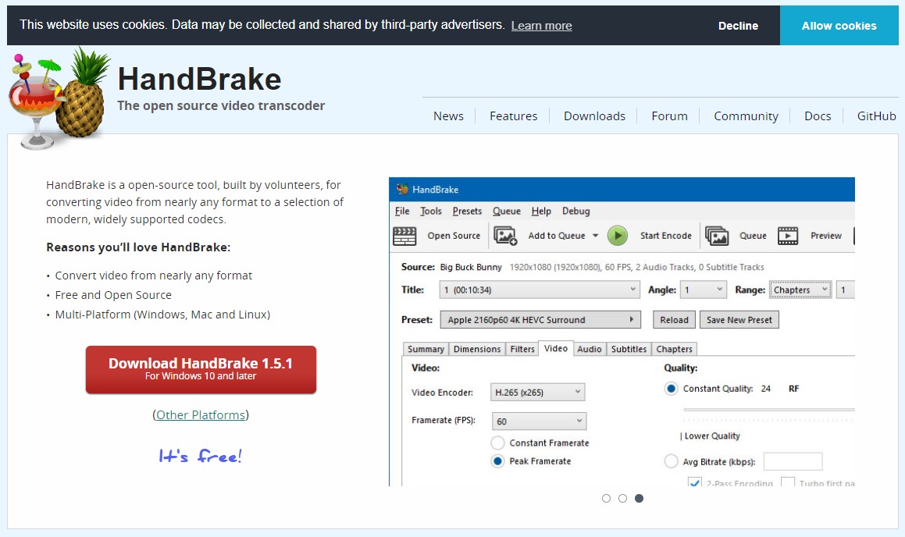Decline the cookies

click(738, 26)
